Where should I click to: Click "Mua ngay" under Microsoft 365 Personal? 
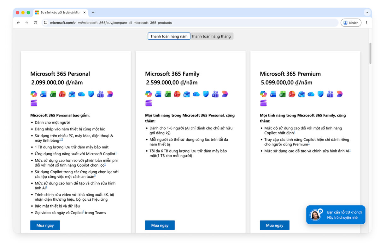click(x=45, y=225)
